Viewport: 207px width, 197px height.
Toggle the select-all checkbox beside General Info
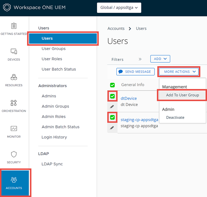pos(112,85)
